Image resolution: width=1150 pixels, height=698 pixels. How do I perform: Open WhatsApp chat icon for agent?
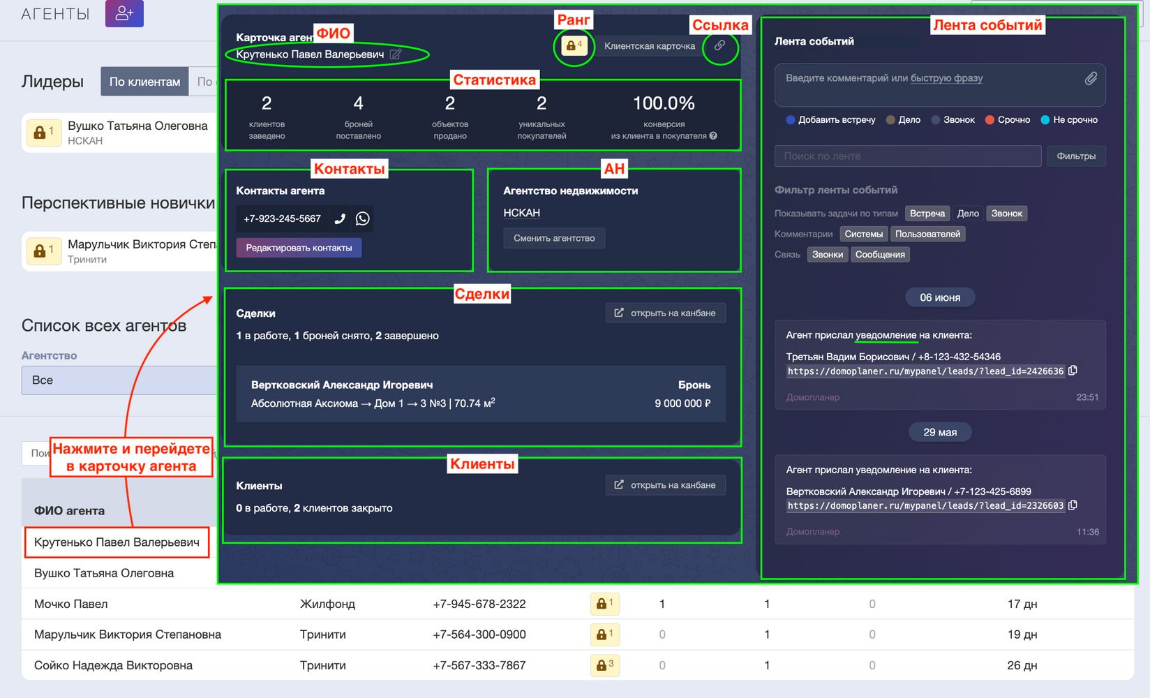coord(363,218)
